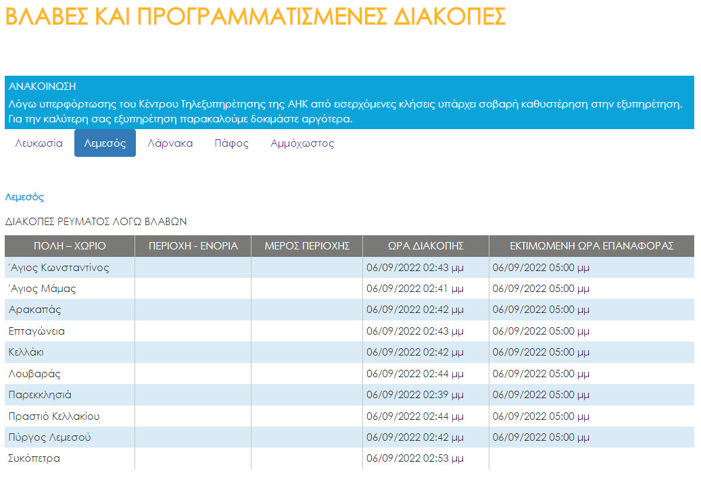Click restoration time 05:00 μμ for Κελλάκι
Viewport: 701px width, 482px height.
click(541, 352)
